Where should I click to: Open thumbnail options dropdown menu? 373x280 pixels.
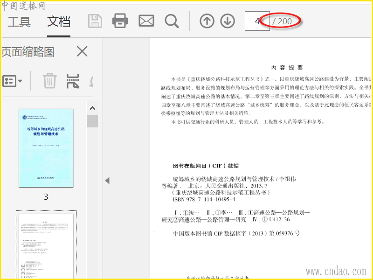(x=13, y=81)
